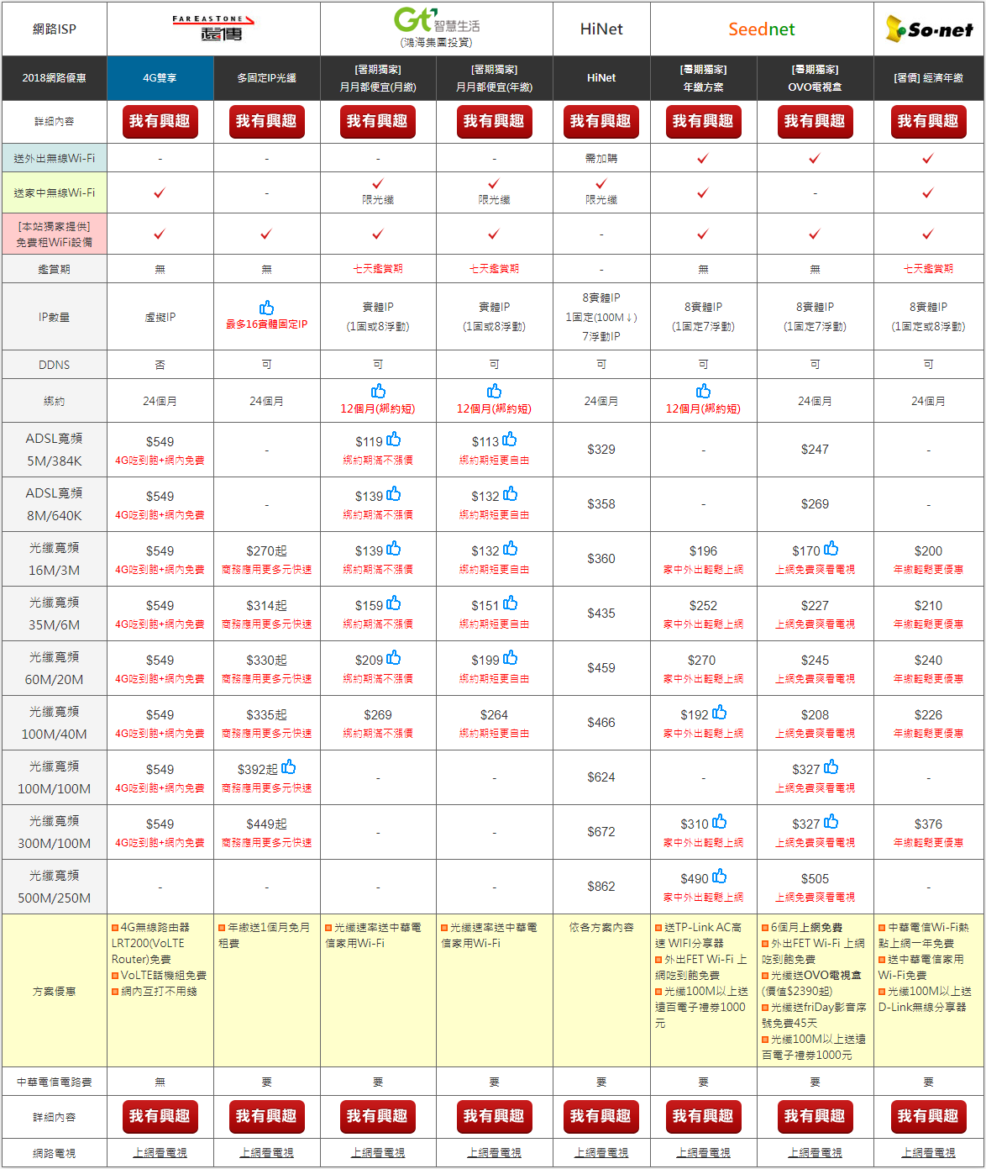Click 我有興趣 button below 經濟年繳 header
The image size is (986, 1169).
coord(928,122)
